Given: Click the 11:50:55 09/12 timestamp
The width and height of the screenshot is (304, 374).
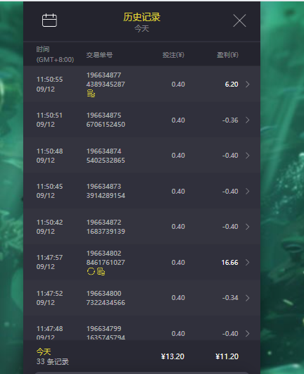Looking at the screenshot, I should [49, 85].
